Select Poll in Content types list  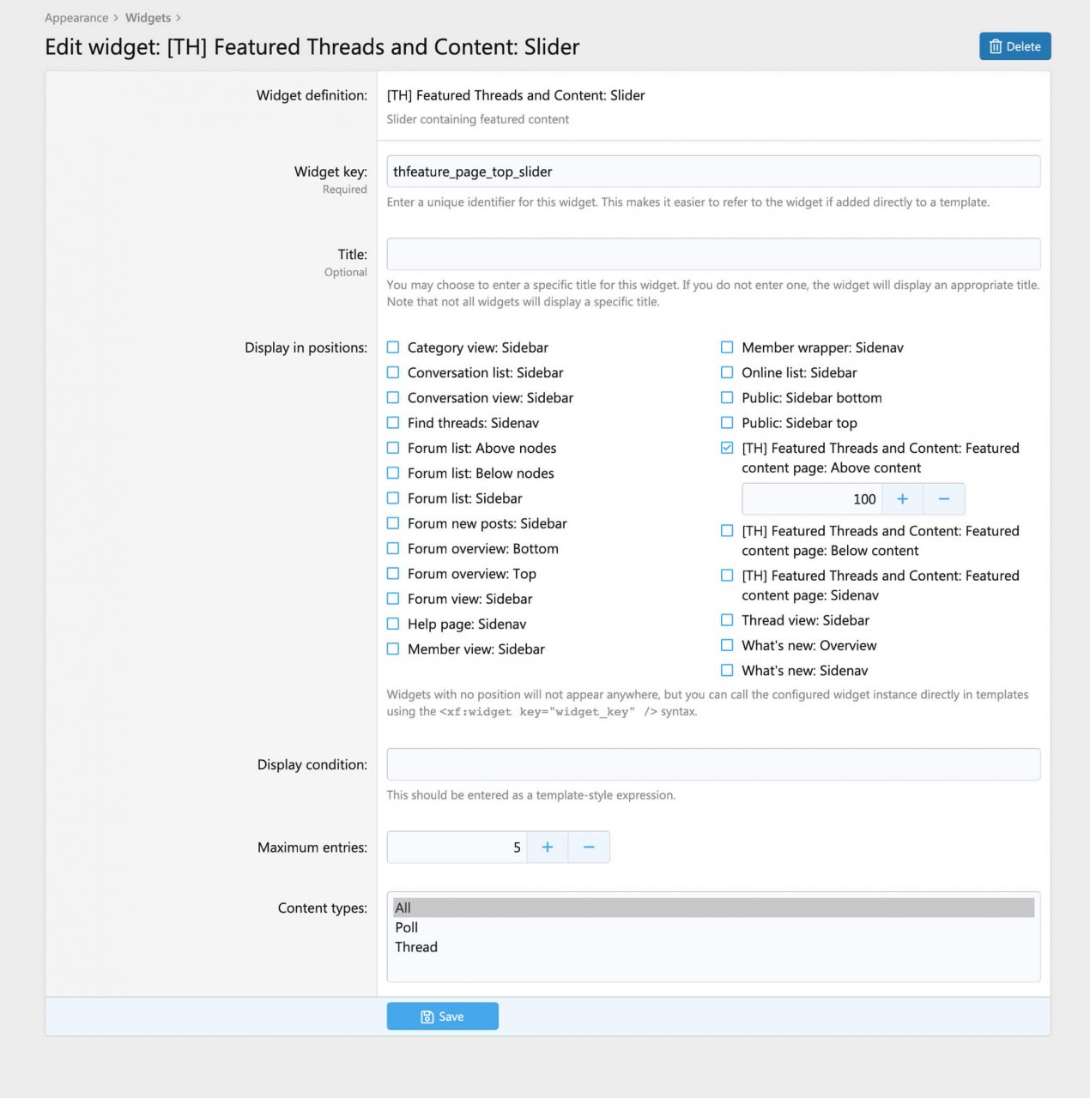[x=407, y=927]
